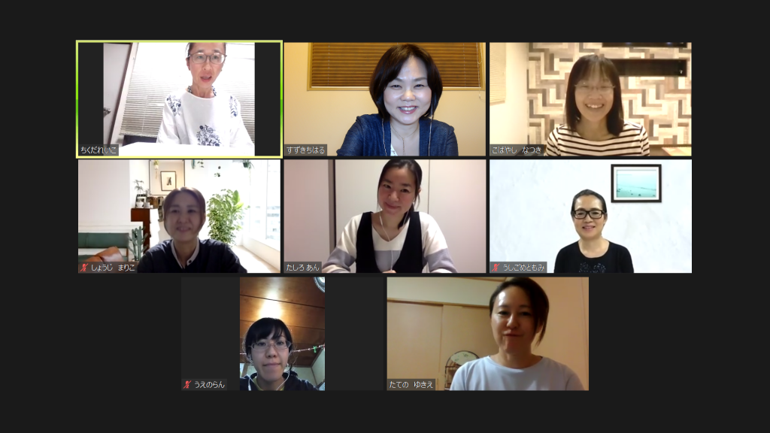Click muted microphone icon beside うえのらん
Viewport: 770px width, 433px height.
pos(187,384)
